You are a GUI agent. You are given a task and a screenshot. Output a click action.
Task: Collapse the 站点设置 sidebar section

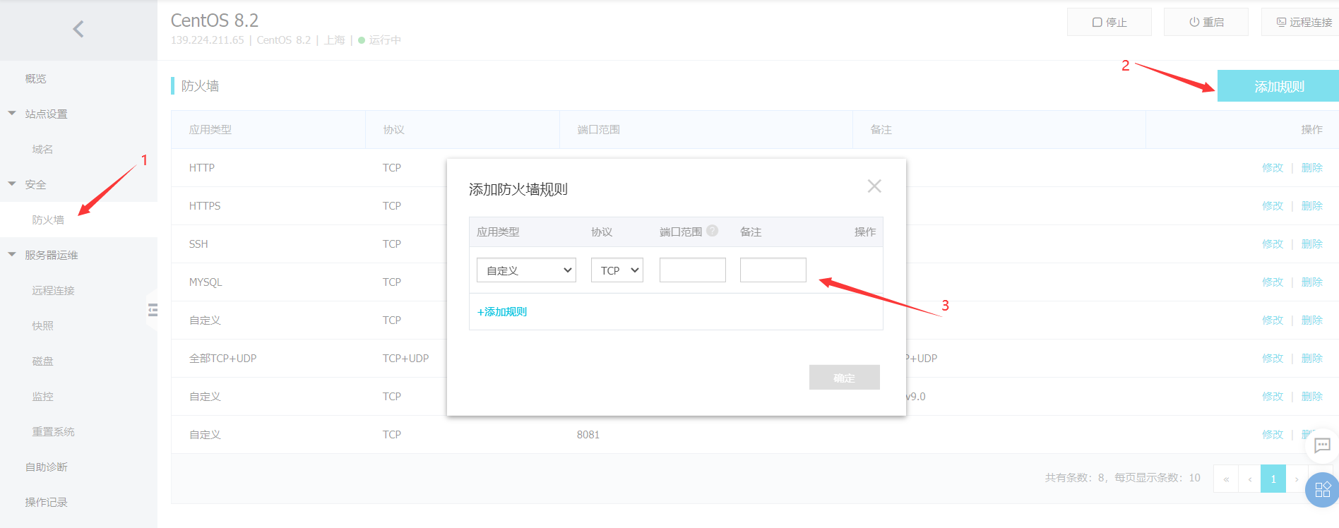[x=12, y=114]
